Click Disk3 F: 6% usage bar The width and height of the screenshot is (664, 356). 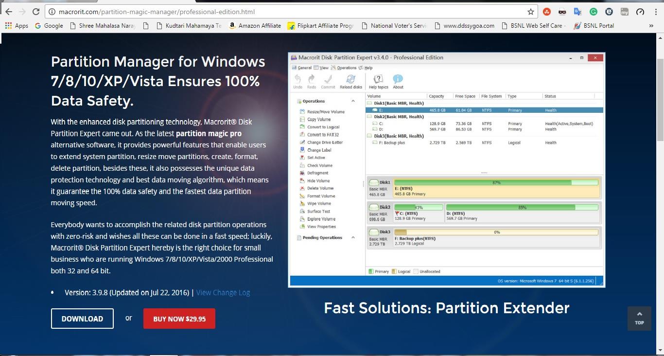coord(496,232)
